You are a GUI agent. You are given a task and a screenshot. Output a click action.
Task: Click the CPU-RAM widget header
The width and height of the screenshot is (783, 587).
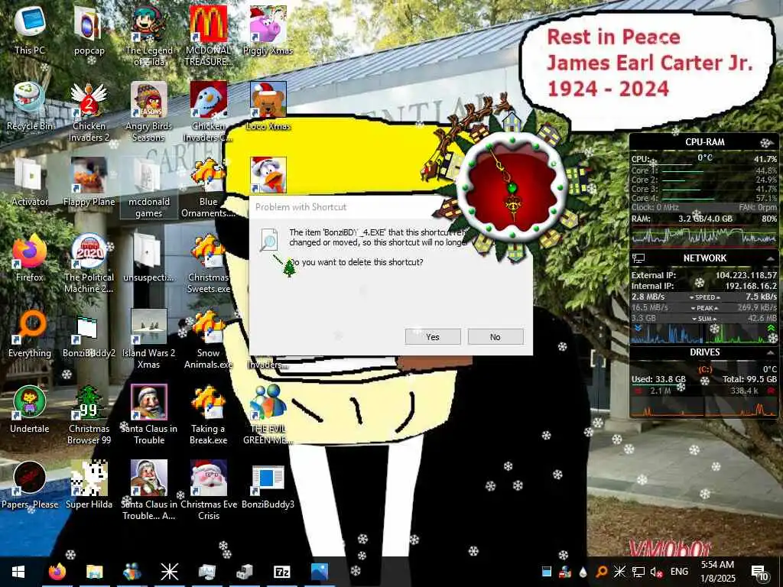click(x=704, y=141)
